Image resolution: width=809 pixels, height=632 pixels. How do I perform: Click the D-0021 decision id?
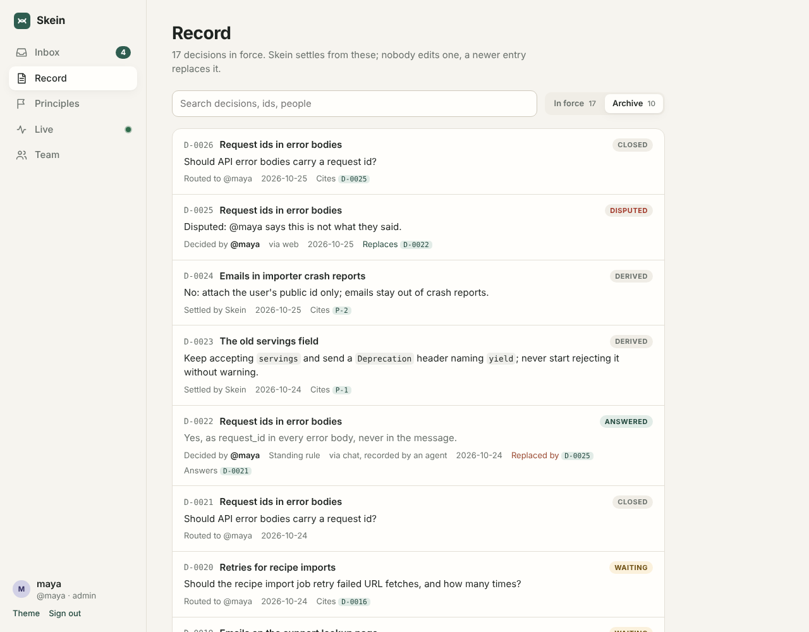click(198, 502)
